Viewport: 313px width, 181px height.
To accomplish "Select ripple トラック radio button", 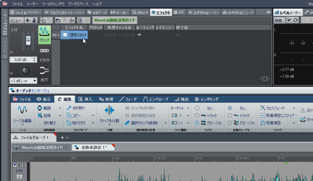I will point(197,115).
